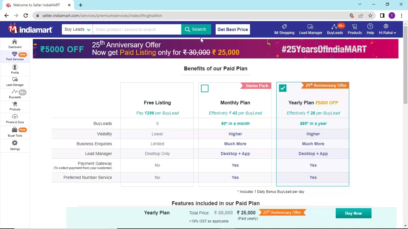Click the Starter Pack ribbon label
Image resolution: width=408 pixels, height=229 pixels.
click(x=256, y=86)
